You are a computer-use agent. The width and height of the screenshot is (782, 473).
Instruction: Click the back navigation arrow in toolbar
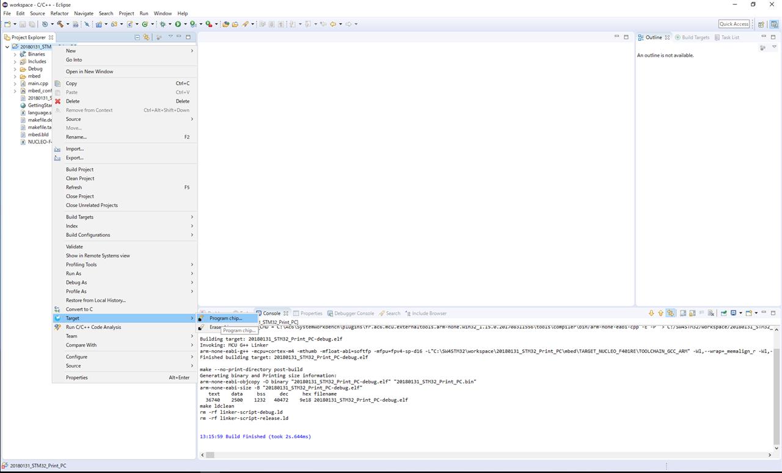pos(333,24)
